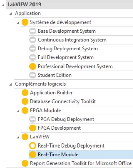The height and width of the screenshot is (168, 133).
Task: Select the LabVIEW 2019 header row
Action: click(70, 4)
